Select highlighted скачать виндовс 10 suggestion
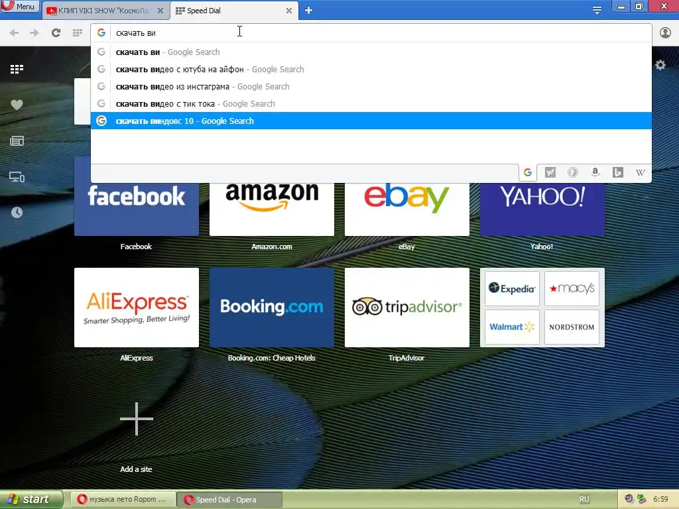The image size is (679, 509). [371, 121]
